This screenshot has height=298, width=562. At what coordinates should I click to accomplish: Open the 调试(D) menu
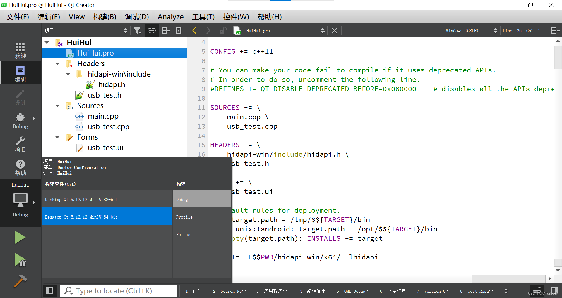click(137, 17)
